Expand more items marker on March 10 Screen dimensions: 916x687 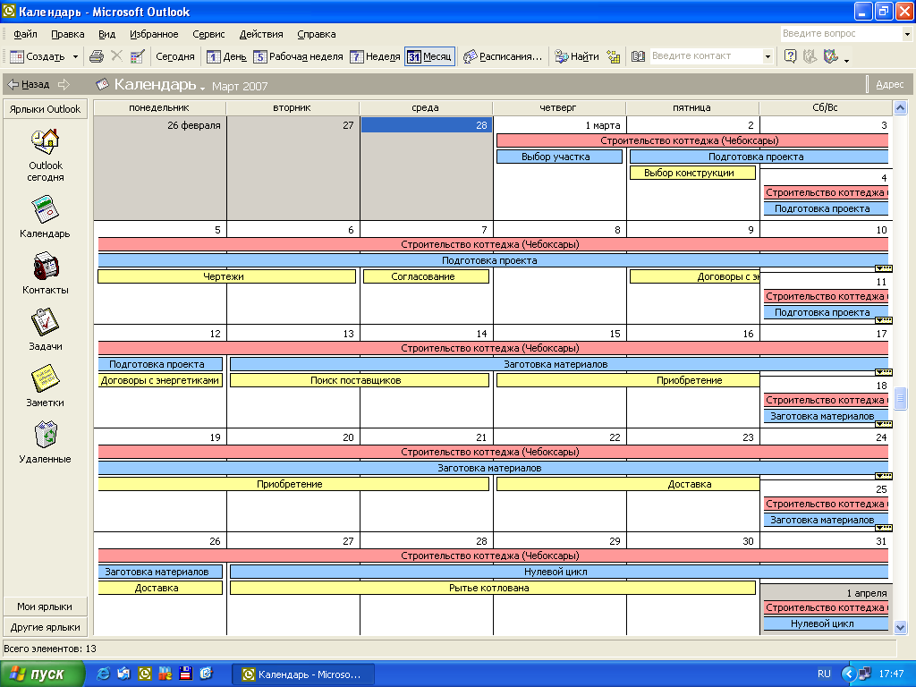pos(883,268)
